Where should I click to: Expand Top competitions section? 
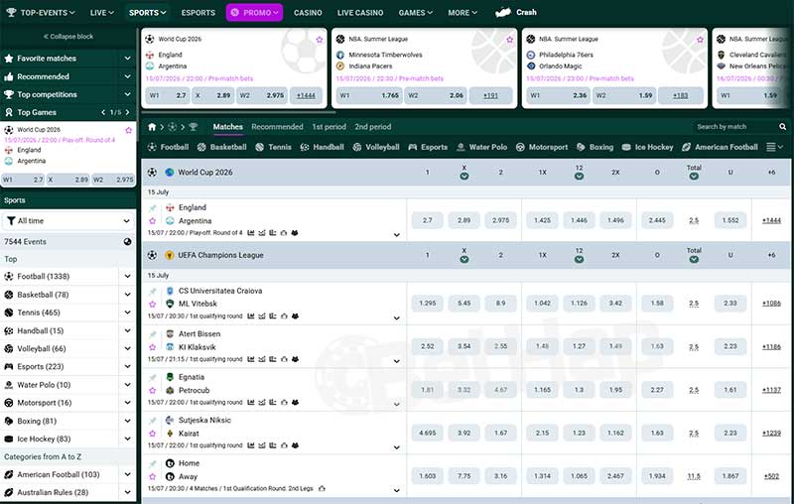tap(128, 94)
